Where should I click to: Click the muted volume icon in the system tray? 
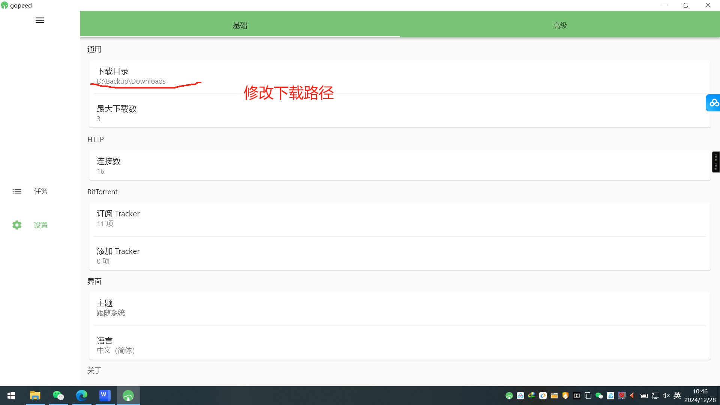click(666, 395)
